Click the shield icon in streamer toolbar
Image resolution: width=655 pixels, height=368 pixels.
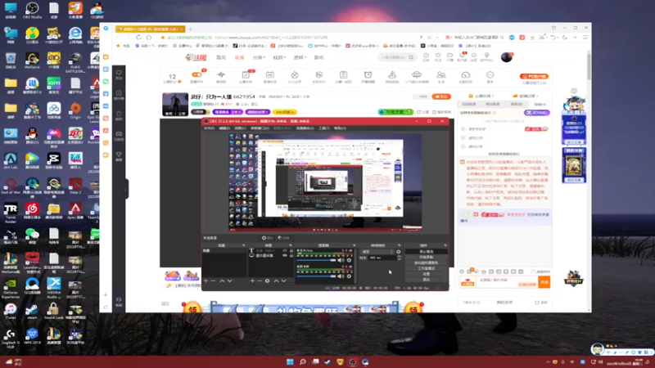[x=318, y=76]
